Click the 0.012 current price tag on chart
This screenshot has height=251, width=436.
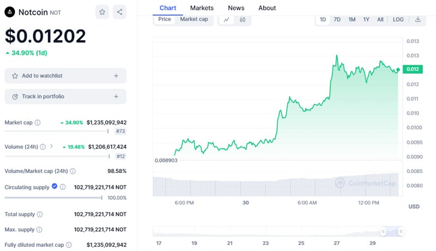pyautogui.click(x=413, y=69)
